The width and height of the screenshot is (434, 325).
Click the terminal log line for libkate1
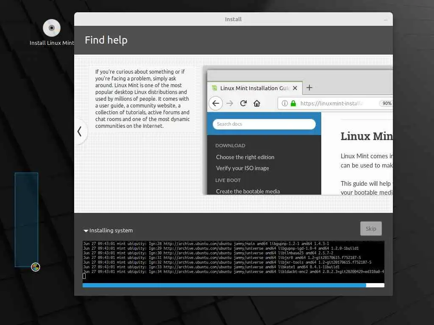[x=211, y=267]
